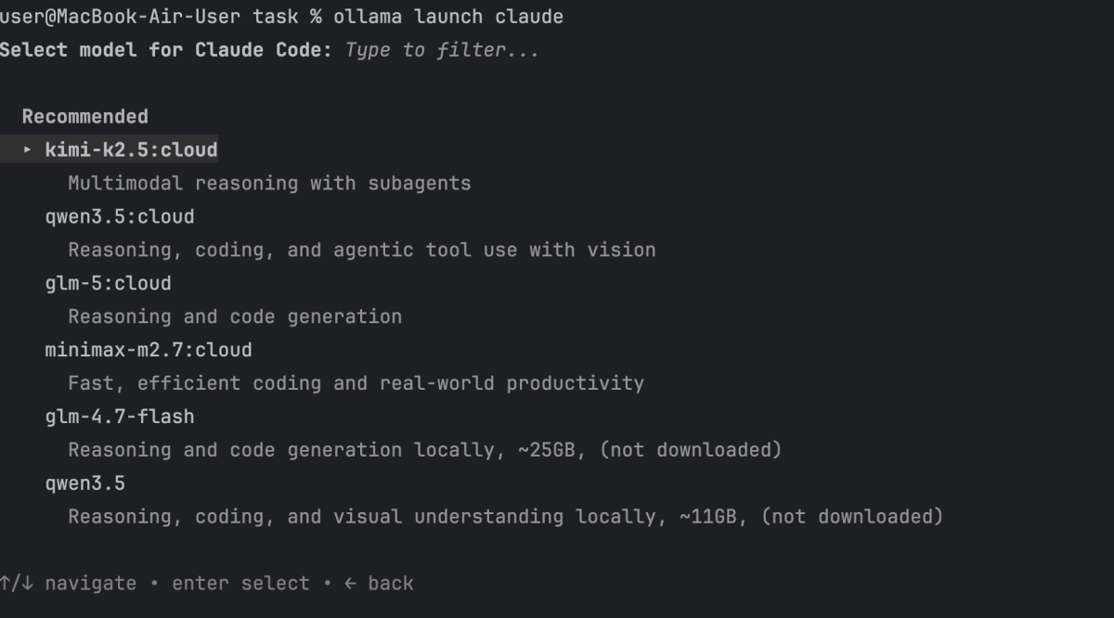Click the selection arrow beside kimi-k2.5:cloud

28,150
